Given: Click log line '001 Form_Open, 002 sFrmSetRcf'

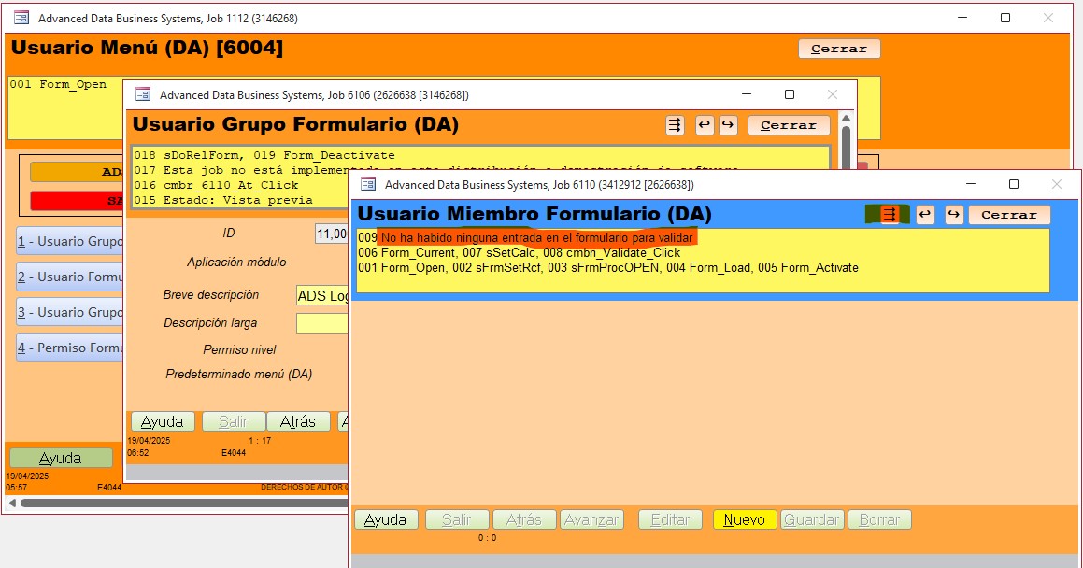Looking at the screenshot, I should [607, 268].
